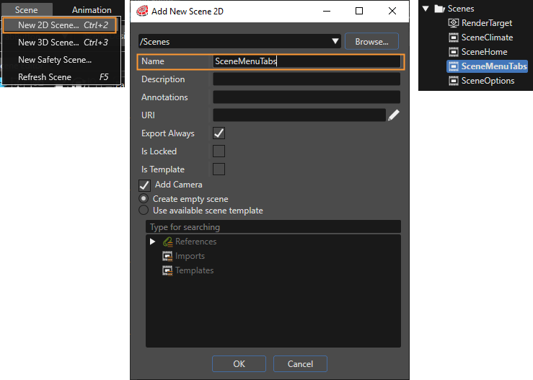
Task: Click the Annotations input field
Action: click(307, 97)
